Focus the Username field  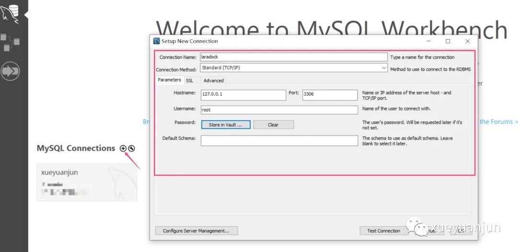coord(279,110)
